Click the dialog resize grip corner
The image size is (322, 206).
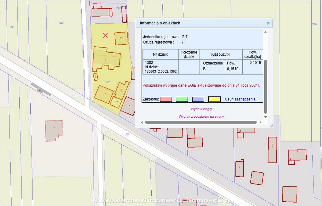coord(271,125)
